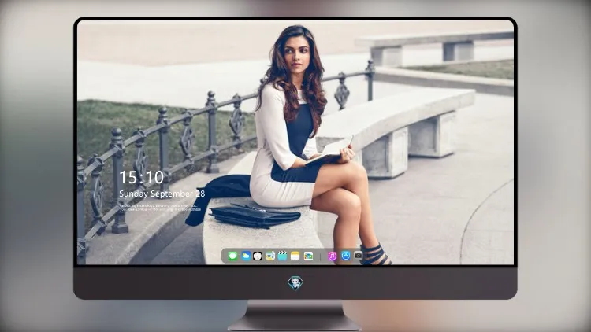The height and width of the screenshot is (332, 591).
Task: Open the green Messages app in the dock
Action: 232,256
